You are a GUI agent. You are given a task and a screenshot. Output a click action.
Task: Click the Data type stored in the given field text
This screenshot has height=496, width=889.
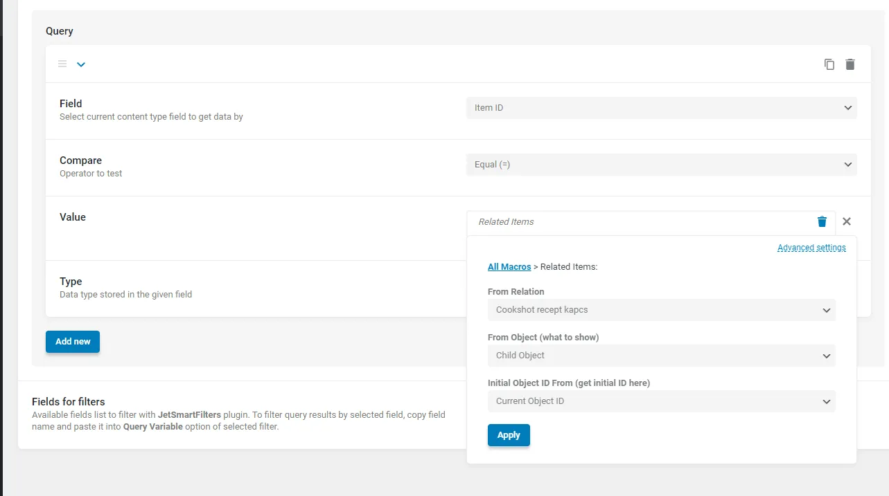(x=125, y=295)
